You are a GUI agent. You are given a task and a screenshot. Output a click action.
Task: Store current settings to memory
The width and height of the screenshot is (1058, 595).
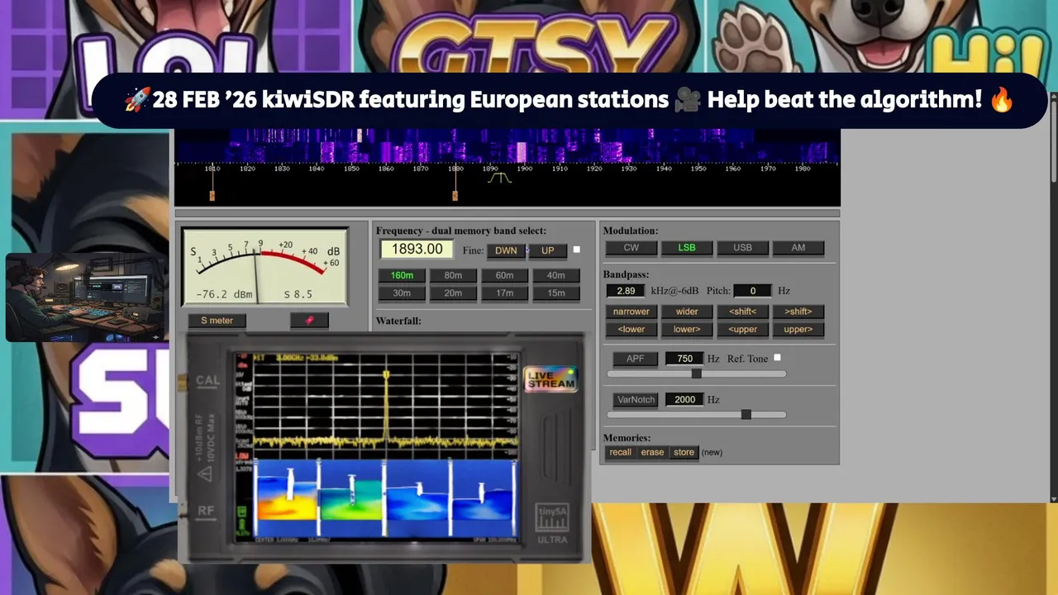(x=684, y=452)
